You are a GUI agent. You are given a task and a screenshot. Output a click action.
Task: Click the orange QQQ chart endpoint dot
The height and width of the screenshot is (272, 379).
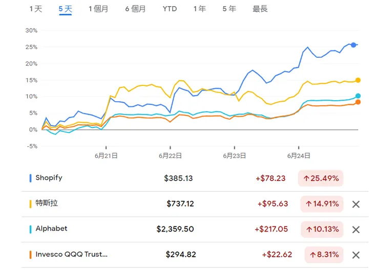[x=358, y=102]
